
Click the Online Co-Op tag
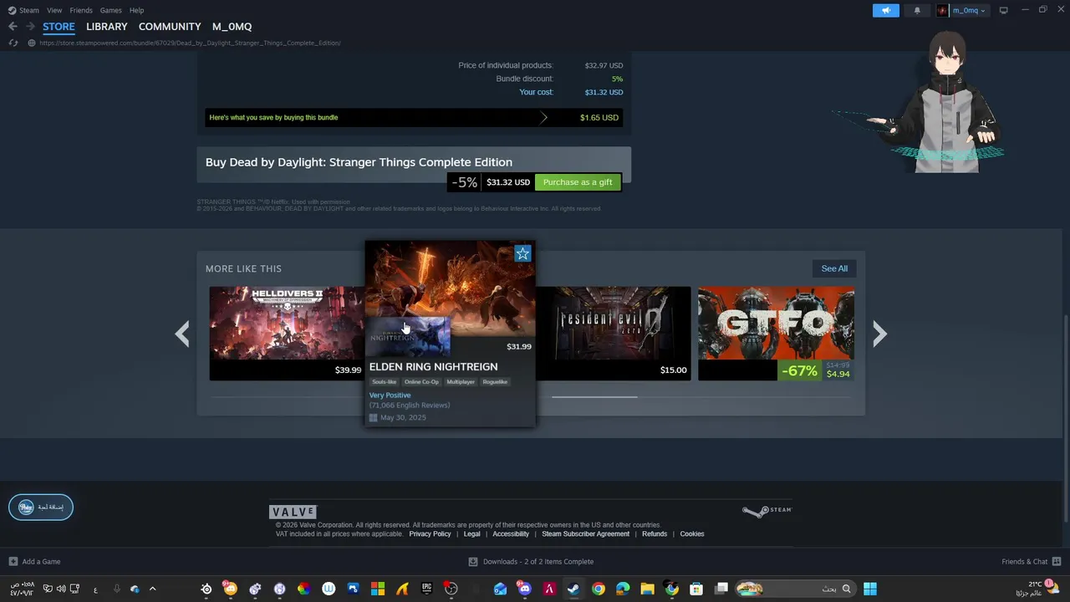[x=421, y=382]
